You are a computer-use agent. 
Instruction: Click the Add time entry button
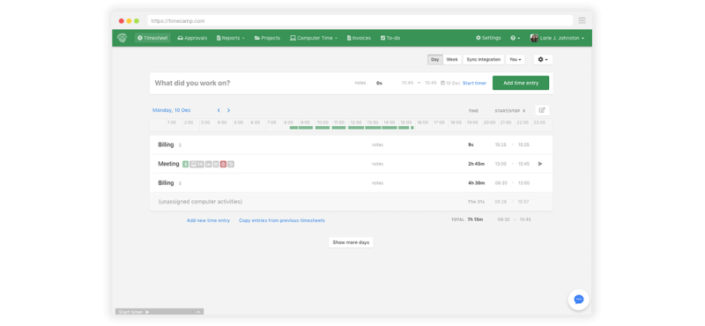(521, 83)
